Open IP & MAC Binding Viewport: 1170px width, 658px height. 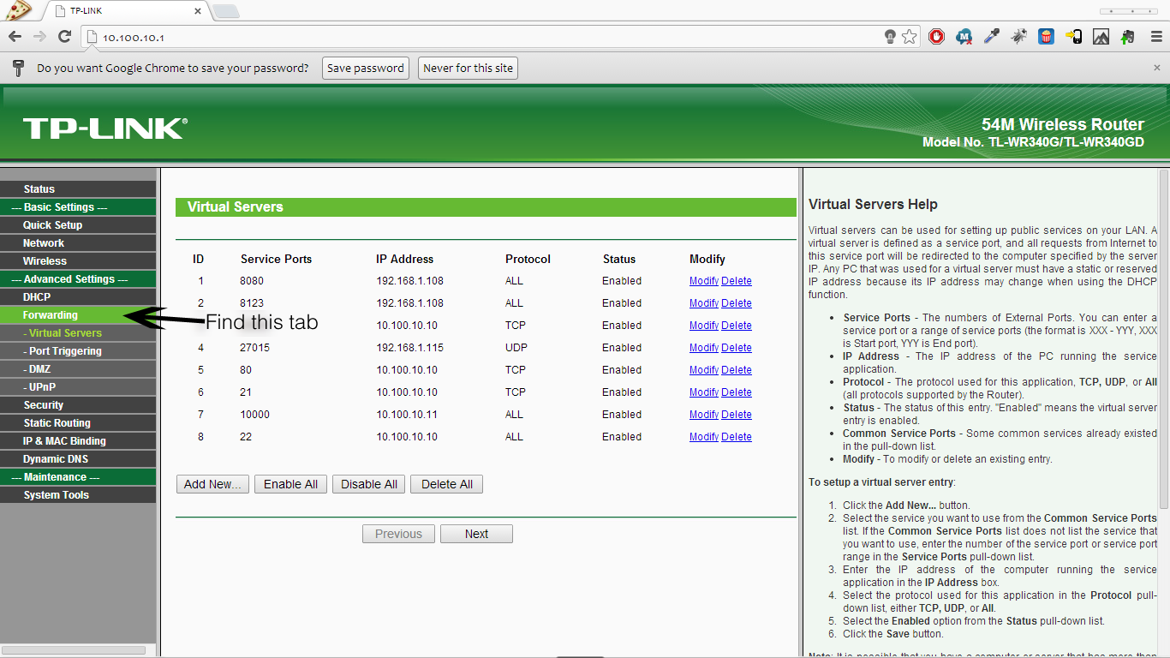click(78, 441)
